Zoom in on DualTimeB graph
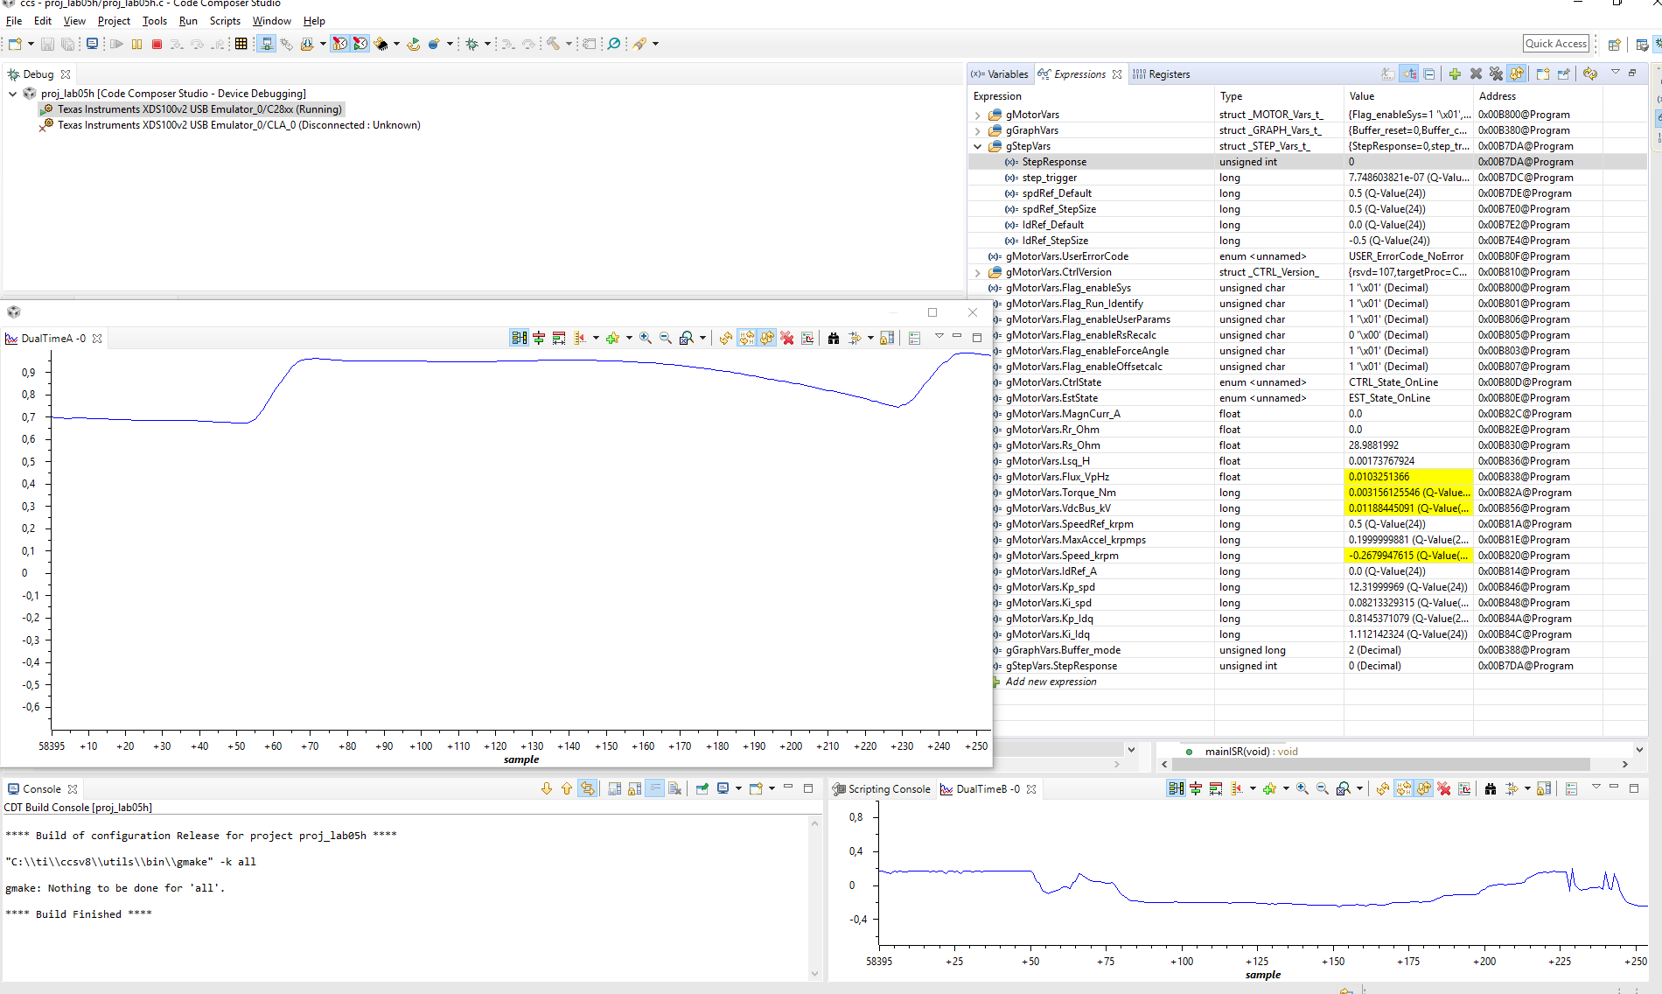This screenshot has height=994, width=1662. coord(1302,788)
